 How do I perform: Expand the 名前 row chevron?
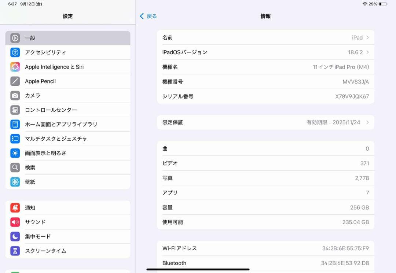pos(368,37)
